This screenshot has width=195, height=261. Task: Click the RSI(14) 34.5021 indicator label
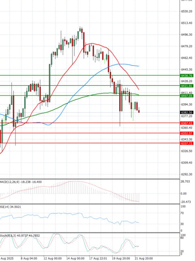pos(10,207)
